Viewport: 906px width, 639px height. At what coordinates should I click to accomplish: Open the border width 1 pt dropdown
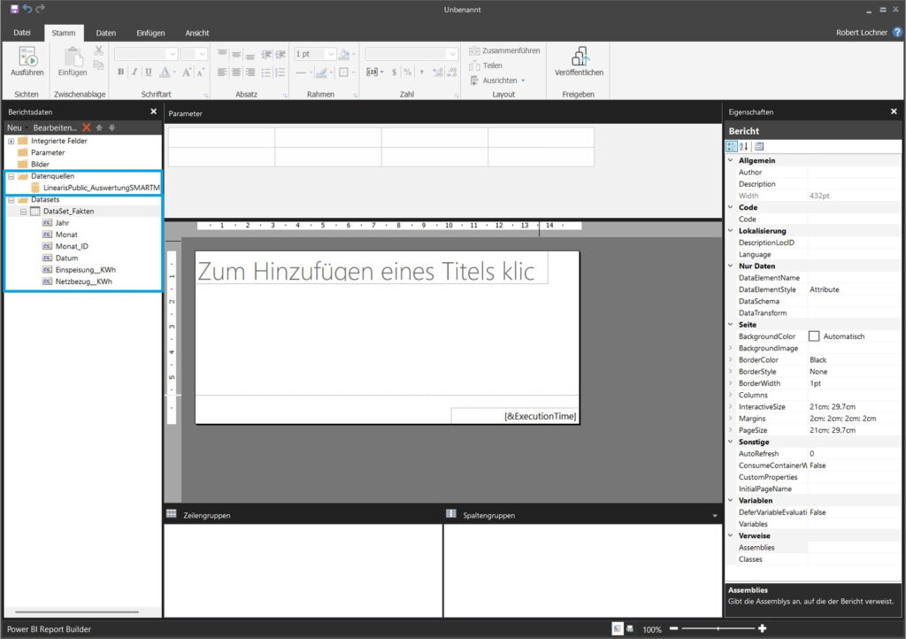[x=329, y=54]
